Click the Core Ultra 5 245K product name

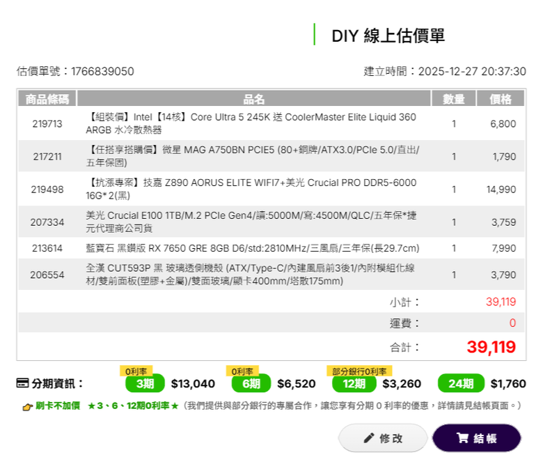click(x=251, y=123)
